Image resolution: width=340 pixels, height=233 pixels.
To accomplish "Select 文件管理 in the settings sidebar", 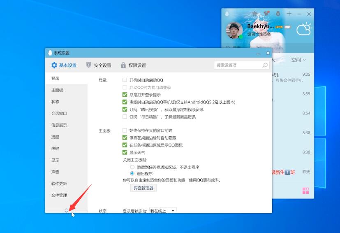I will click(66, 196).
